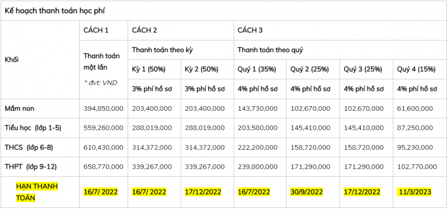Screen dimensions: 448x209
Task: Click THPT Kỳ 1 amount 339,267,000
Action: (152, 167)
